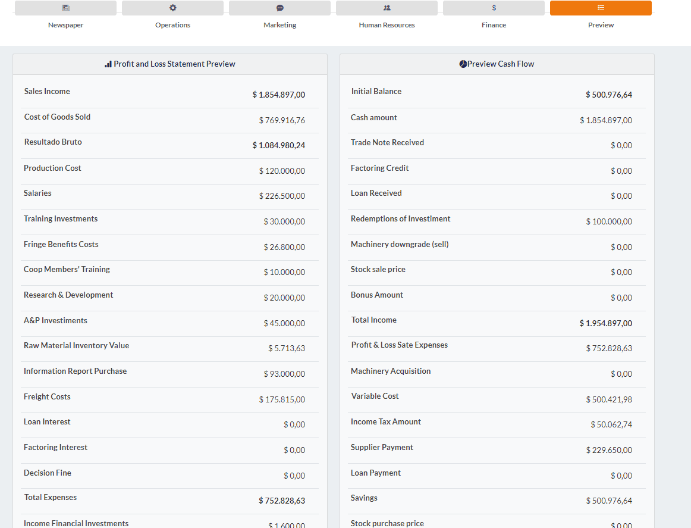Select the Human Resources tab label

387,25
